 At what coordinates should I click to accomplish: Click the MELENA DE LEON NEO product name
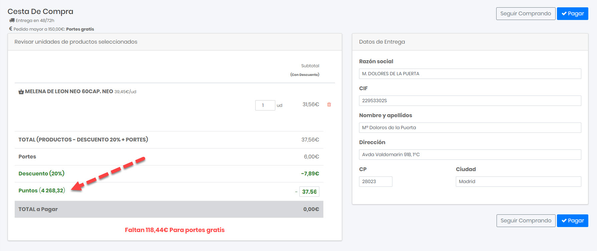[69, 92]
